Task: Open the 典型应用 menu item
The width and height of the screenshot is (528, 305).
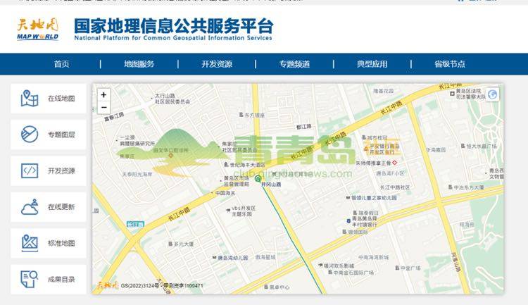Action: tap(372, 64)
